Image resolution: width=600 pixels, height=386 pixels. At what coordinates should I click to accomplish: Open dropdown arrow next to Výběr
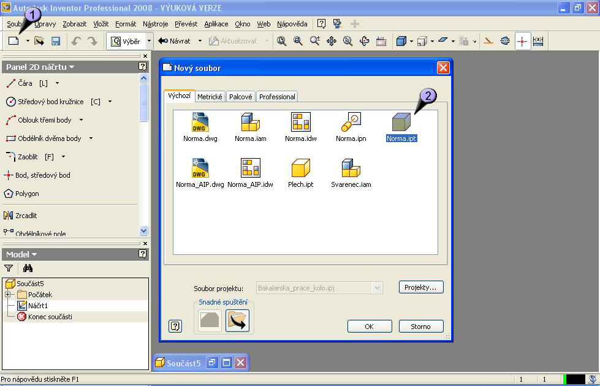tap(150, 41)
